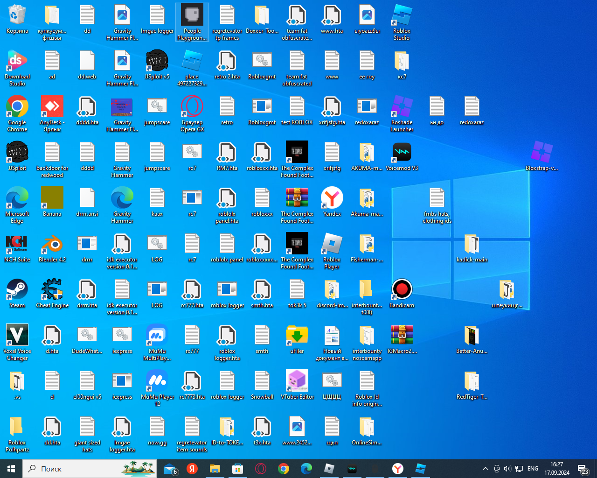This screenshot has width=597, height=478.
Task: Open the Steam desktop shortcut
Action: [17, 290]
